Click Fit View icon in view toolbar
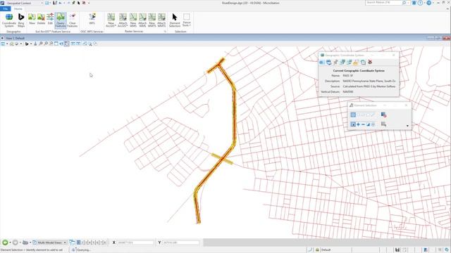Viewport: 451px width, 253px height. pyautogui.click(x=56, y=44)
